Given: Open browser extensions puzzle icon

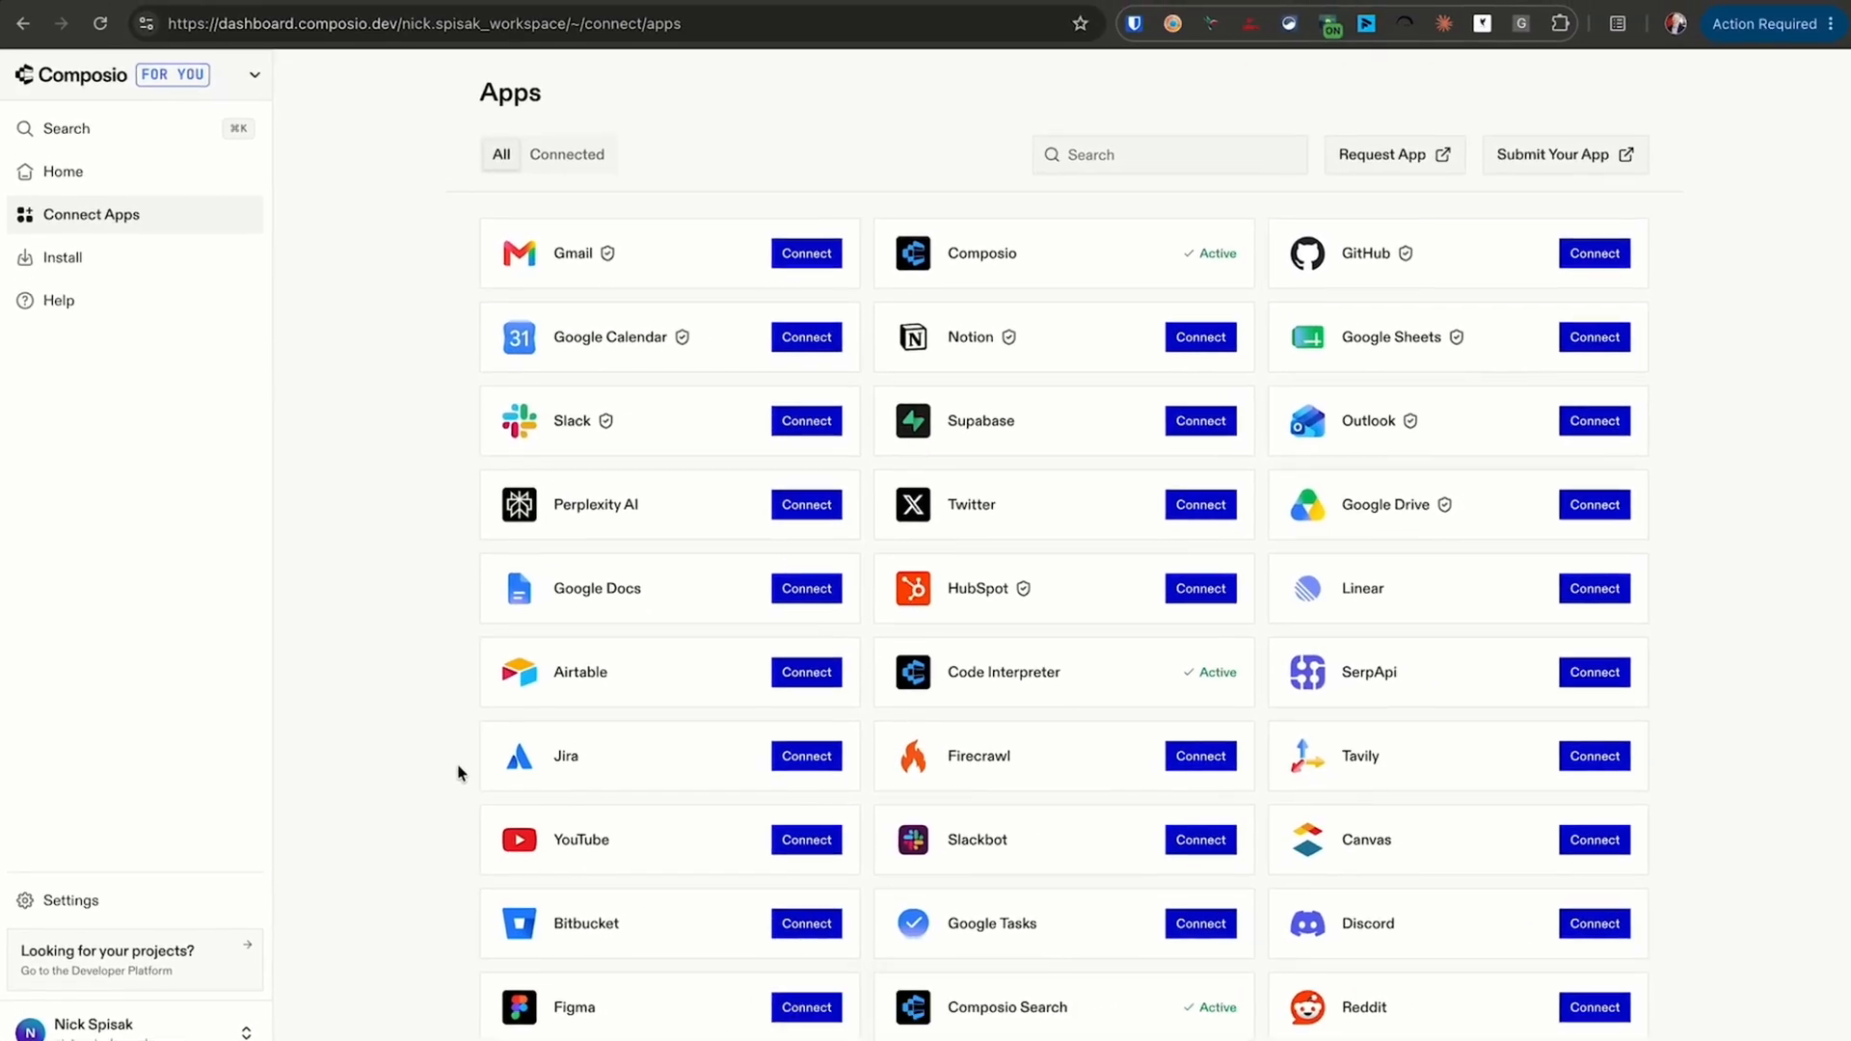Looking at the screenshot, I should click(1560, 23).
